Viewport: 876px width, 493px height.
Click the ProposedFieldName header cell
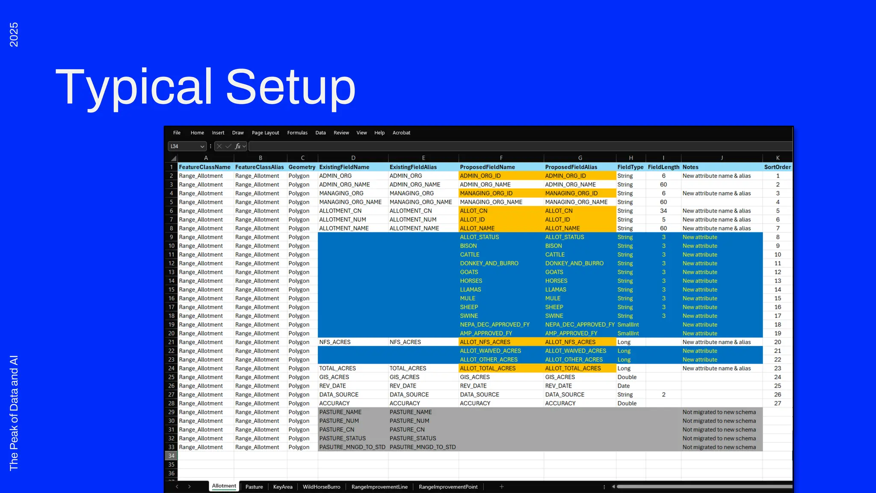(x=501, y=167)
